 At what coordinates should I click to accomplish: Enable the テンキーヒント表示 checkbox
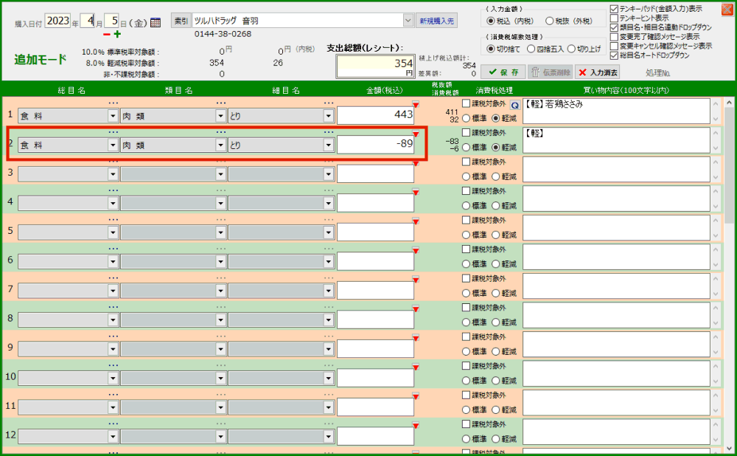[615, 18]
